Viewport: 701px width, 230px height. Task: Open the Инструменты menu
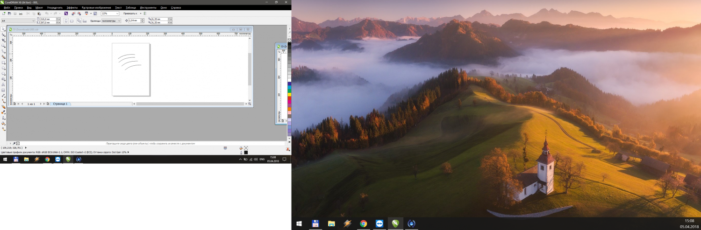click(148, 8)
